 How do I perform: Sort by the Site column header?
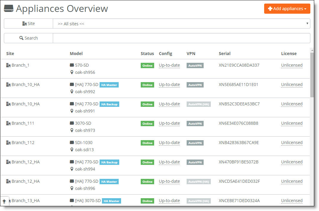click(x=10, y=54)
